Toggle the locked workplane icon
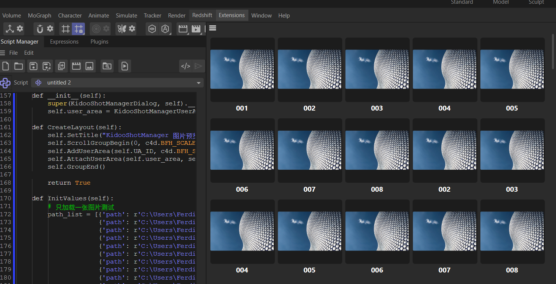Image resolution: width=556 pixels, height=284 pixels. [x=78, y=29]
